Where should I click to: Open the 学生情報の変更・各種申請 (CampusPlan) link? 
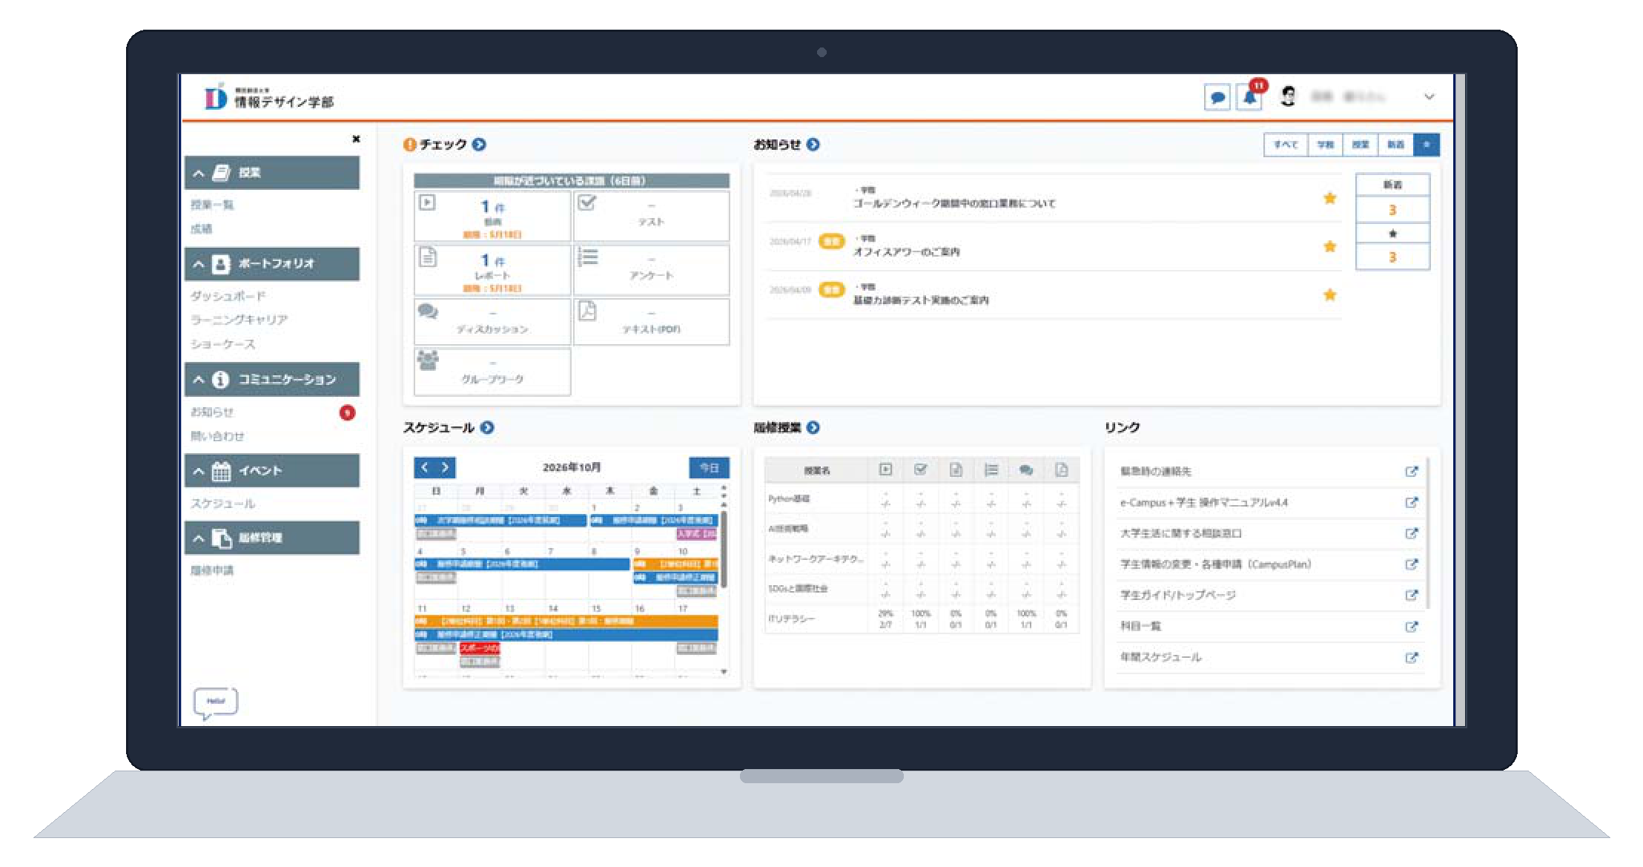tap(1216, 564)
